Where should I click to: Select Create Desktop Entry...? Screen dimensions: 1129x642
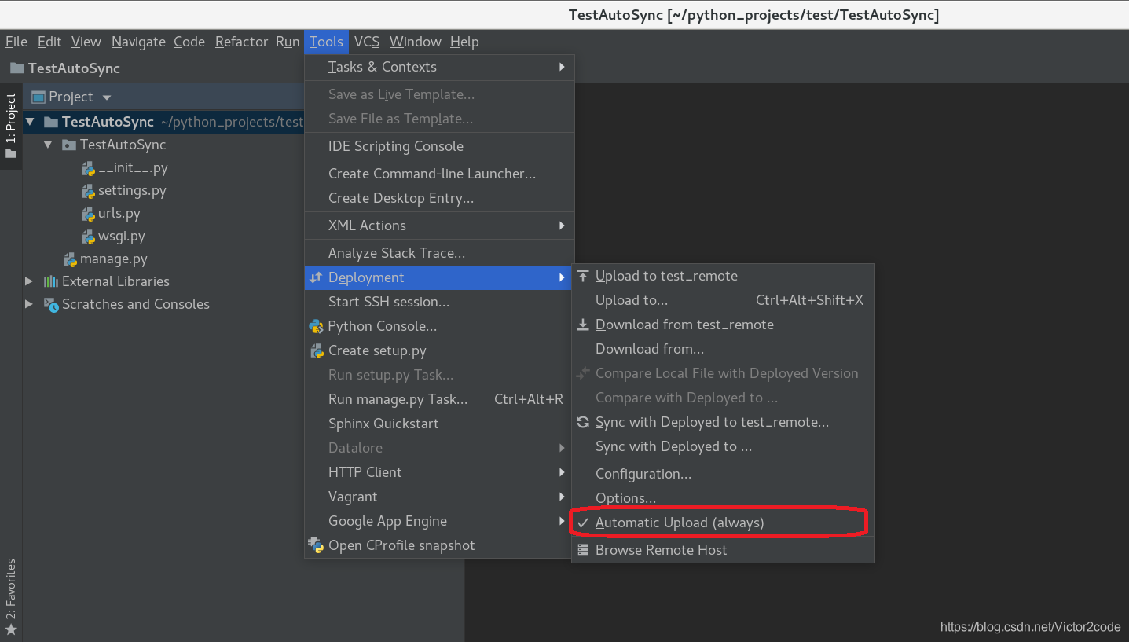click(440, 198)
